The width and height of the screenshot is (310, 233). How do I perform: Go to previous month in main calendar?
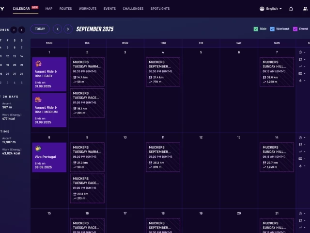[58, 29]
